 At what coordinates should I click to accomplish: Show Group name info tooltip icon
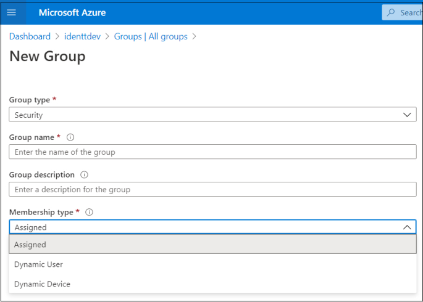pyautogui.click(x=70, y=137)
